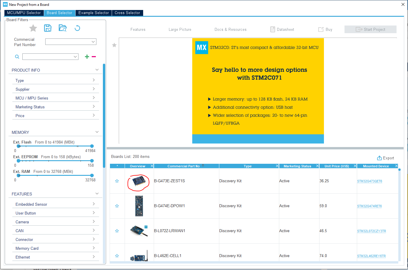Viewport: 408px width, 270px height.
Task: Collapse the MEMORY filter section
Action: (x=97, y=132)
